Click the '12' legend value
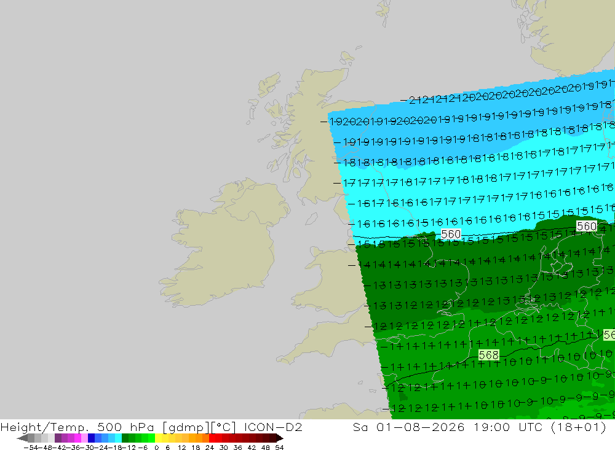615x450 pixels. click(x=181, y=448)
